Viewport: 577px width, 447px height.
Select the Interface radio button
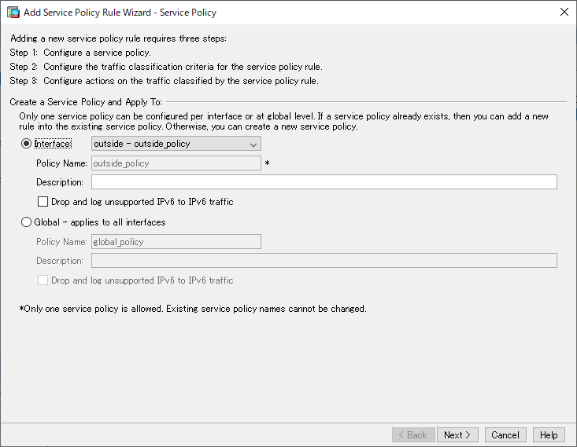pyautogui.click(x=26, y=144)
